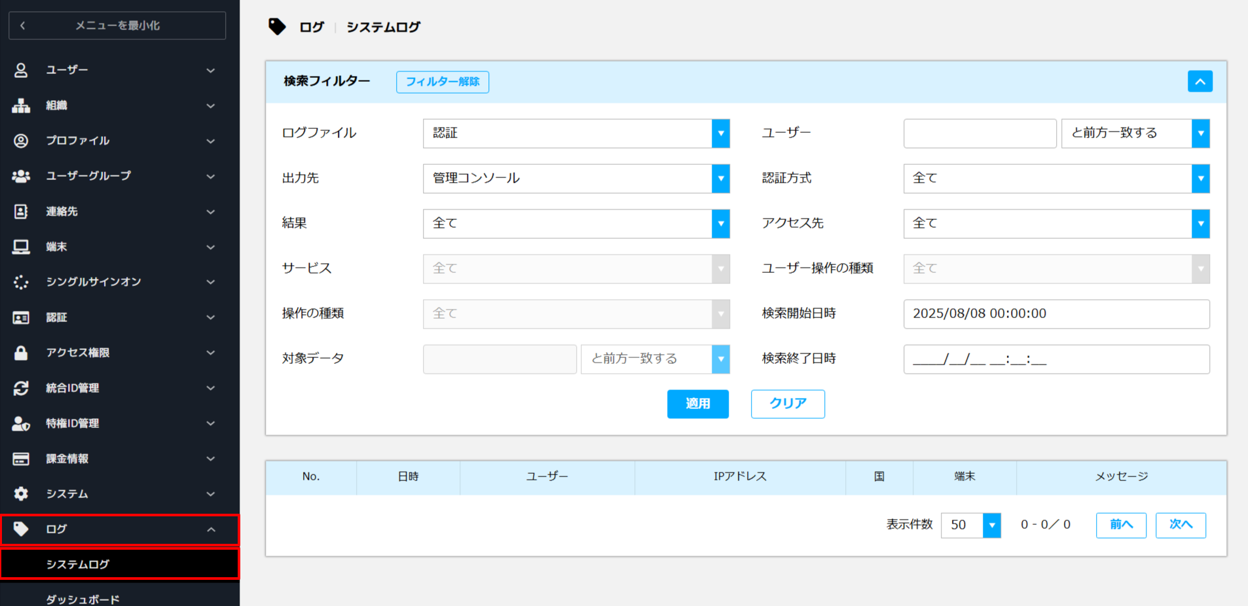Viewport: 1248px width, 606px height.
Task: Click the 特権ID管理 user-shield icon
Action: pos(21,423)
